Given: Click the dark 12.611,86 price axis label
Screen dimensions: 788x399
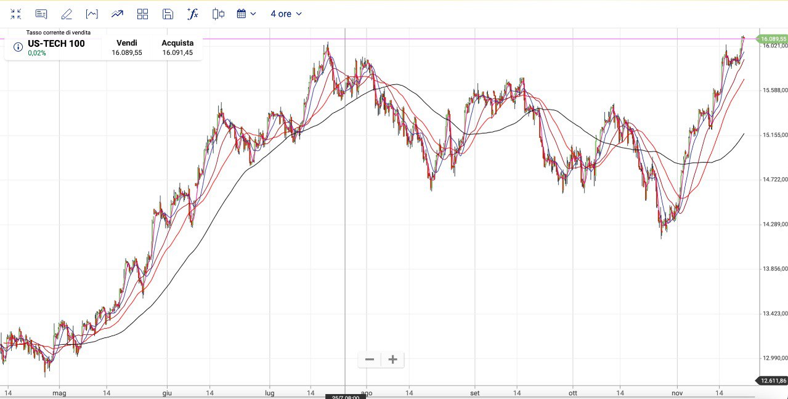Looking at the screenshot, I should 773,381.
